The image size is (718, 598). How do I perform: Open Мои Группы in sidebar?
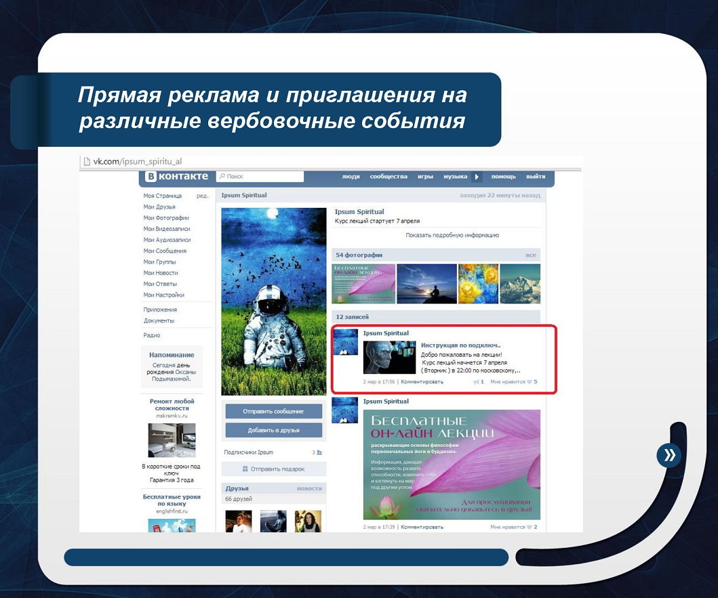(x=159, y=261)
